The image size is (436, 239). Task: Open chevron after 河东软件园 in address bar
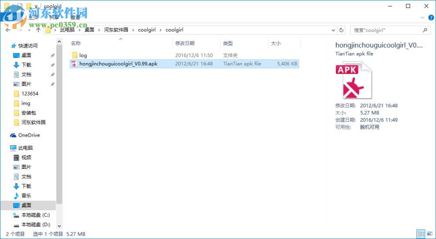click(x=133, y=30)
